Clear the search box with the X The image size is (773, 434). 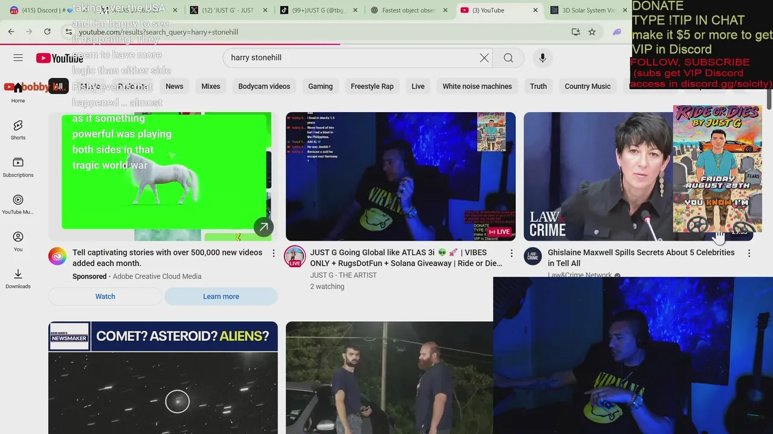[484, 58]
